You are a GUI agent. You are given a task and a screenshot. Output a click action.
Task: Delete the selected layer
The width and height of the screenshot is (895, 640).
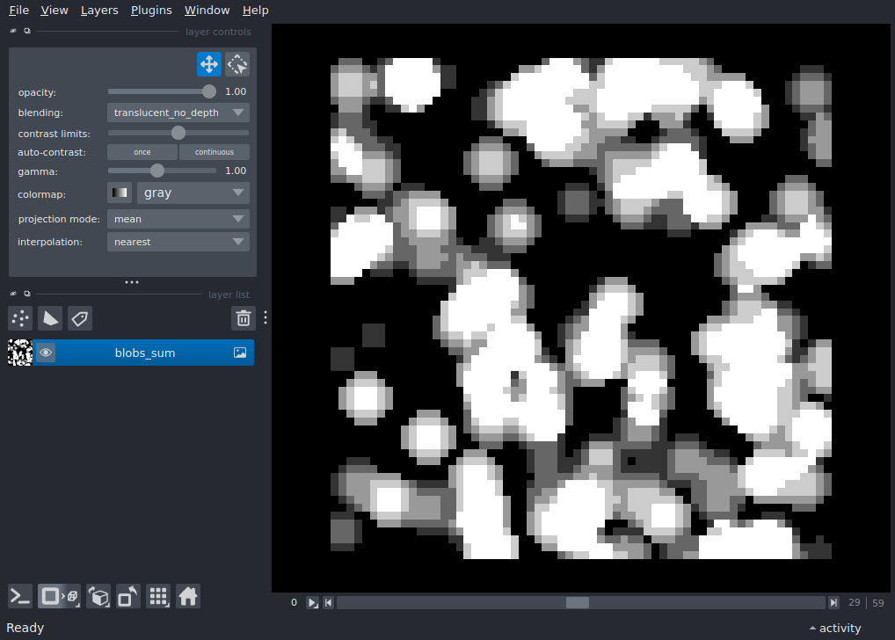[243, 317]
